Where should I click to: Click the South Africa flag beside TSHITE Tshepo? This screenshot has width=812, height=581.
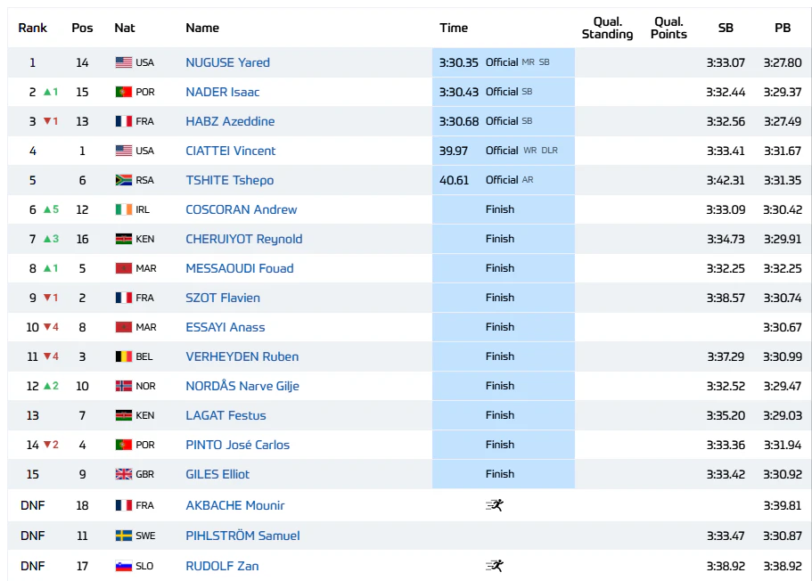124,180
